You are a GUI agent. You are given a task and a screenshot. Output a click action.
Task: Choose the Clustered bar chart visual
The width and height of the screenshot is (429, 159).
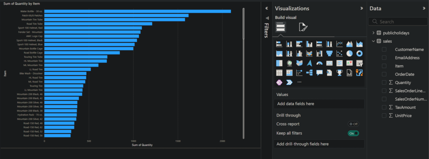299,44
